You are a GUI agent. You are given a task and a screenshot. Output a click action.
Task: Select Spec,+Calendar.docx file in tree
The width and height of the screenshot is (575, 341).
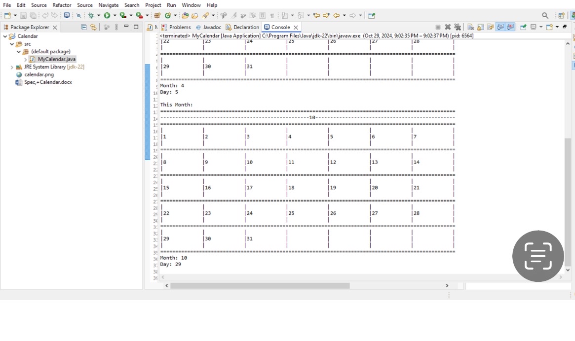click(48, 82)
